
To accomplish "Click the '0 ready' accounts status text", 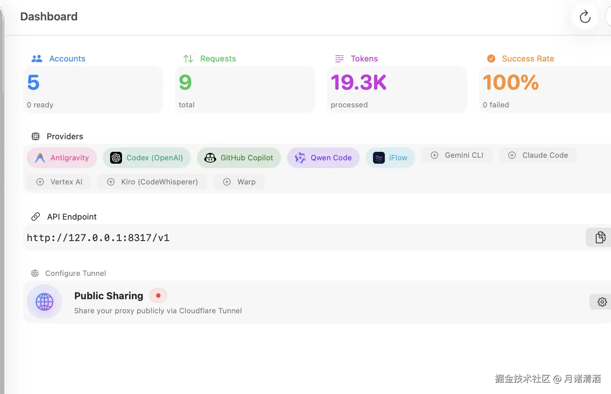I will pos(40,105).
